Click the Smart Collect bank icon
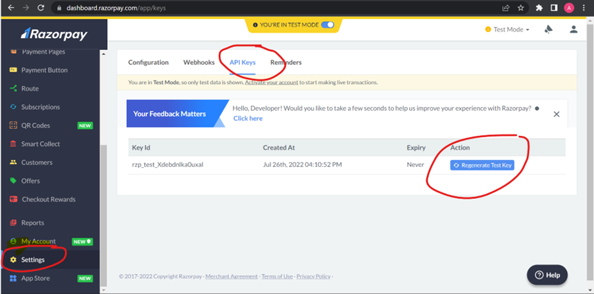 [x=13, y=144]
